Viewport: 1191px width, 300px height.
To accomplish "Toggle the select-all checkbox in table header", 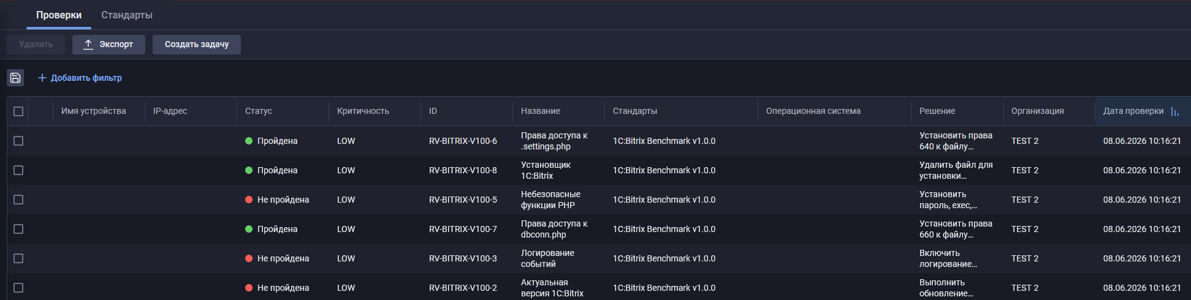I will pyautogui.click(x=18, y=111).
